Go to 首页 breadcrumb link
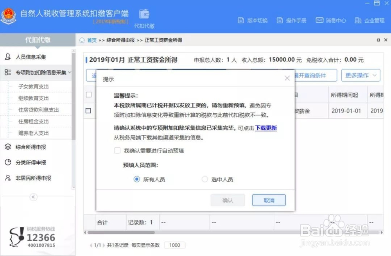The height and width of the screenshot is (256, 391). (x=92, y=40)
